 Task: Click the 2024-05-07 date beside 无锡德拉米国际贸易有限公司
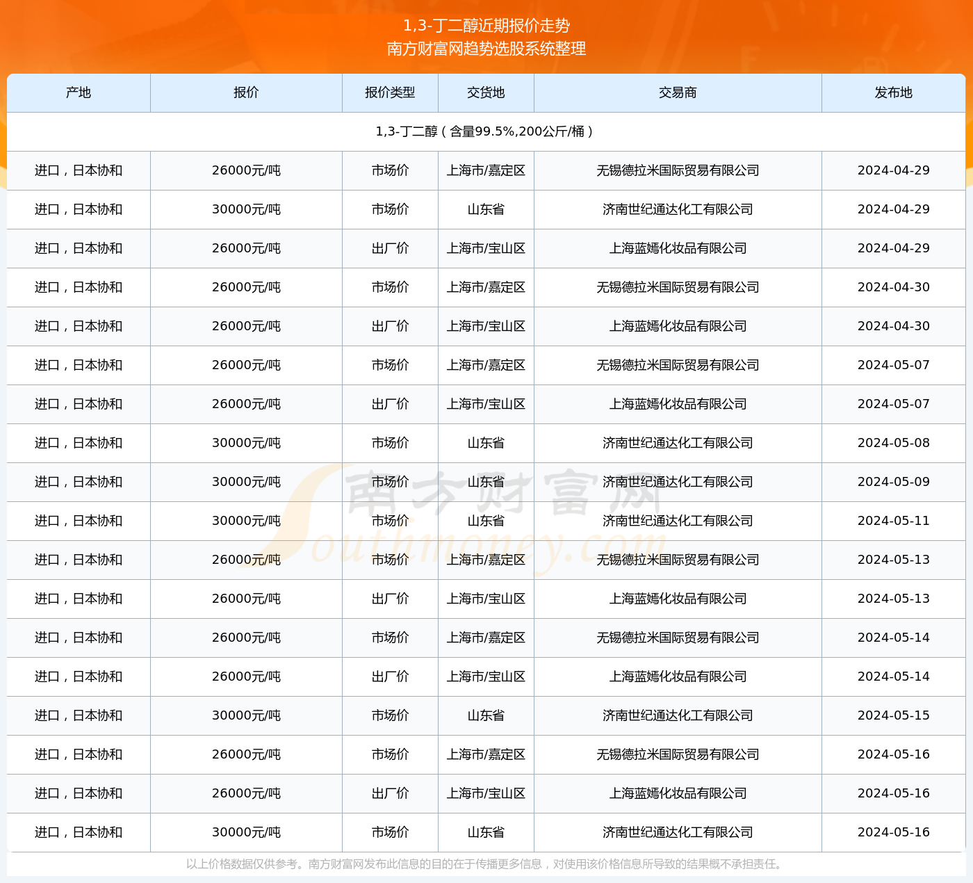[894, 365]
